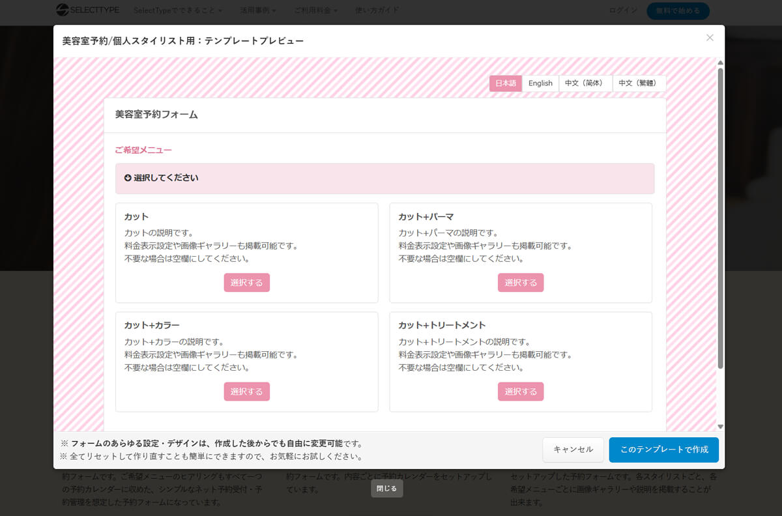Switch form language to 日本語
The width and height of the screenshot is (782, 516).
coord(506,83)
